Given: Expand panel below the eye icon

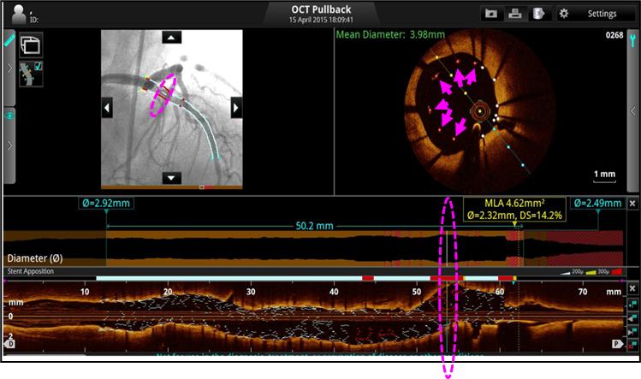Looking at the screenshot, I should pyautogui.click(x=9, y=145).
